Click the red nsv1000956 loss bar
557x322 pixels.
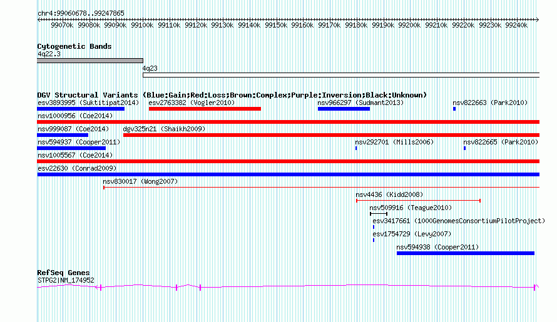(x=289, y=122)
